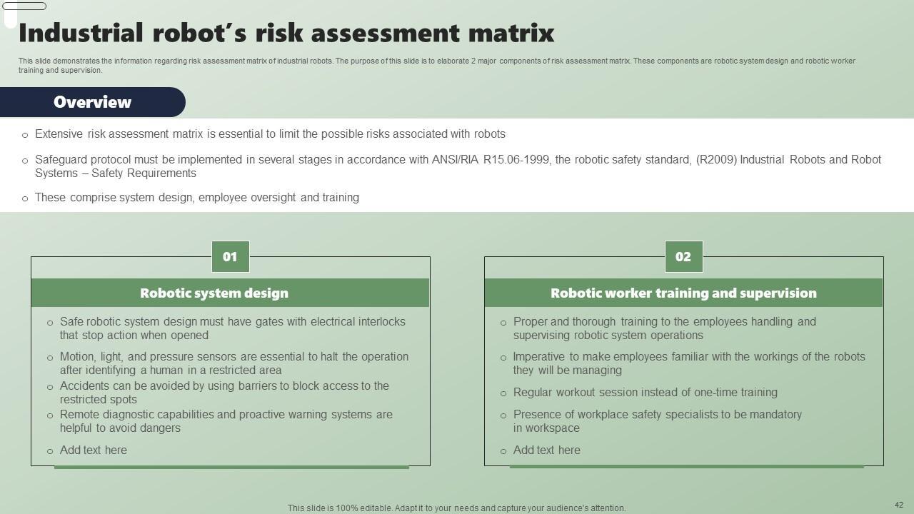Click the 'Remote diagnostic capabilities' bullet text
Viewport: 914px width, 514px height.
[226, 421]
